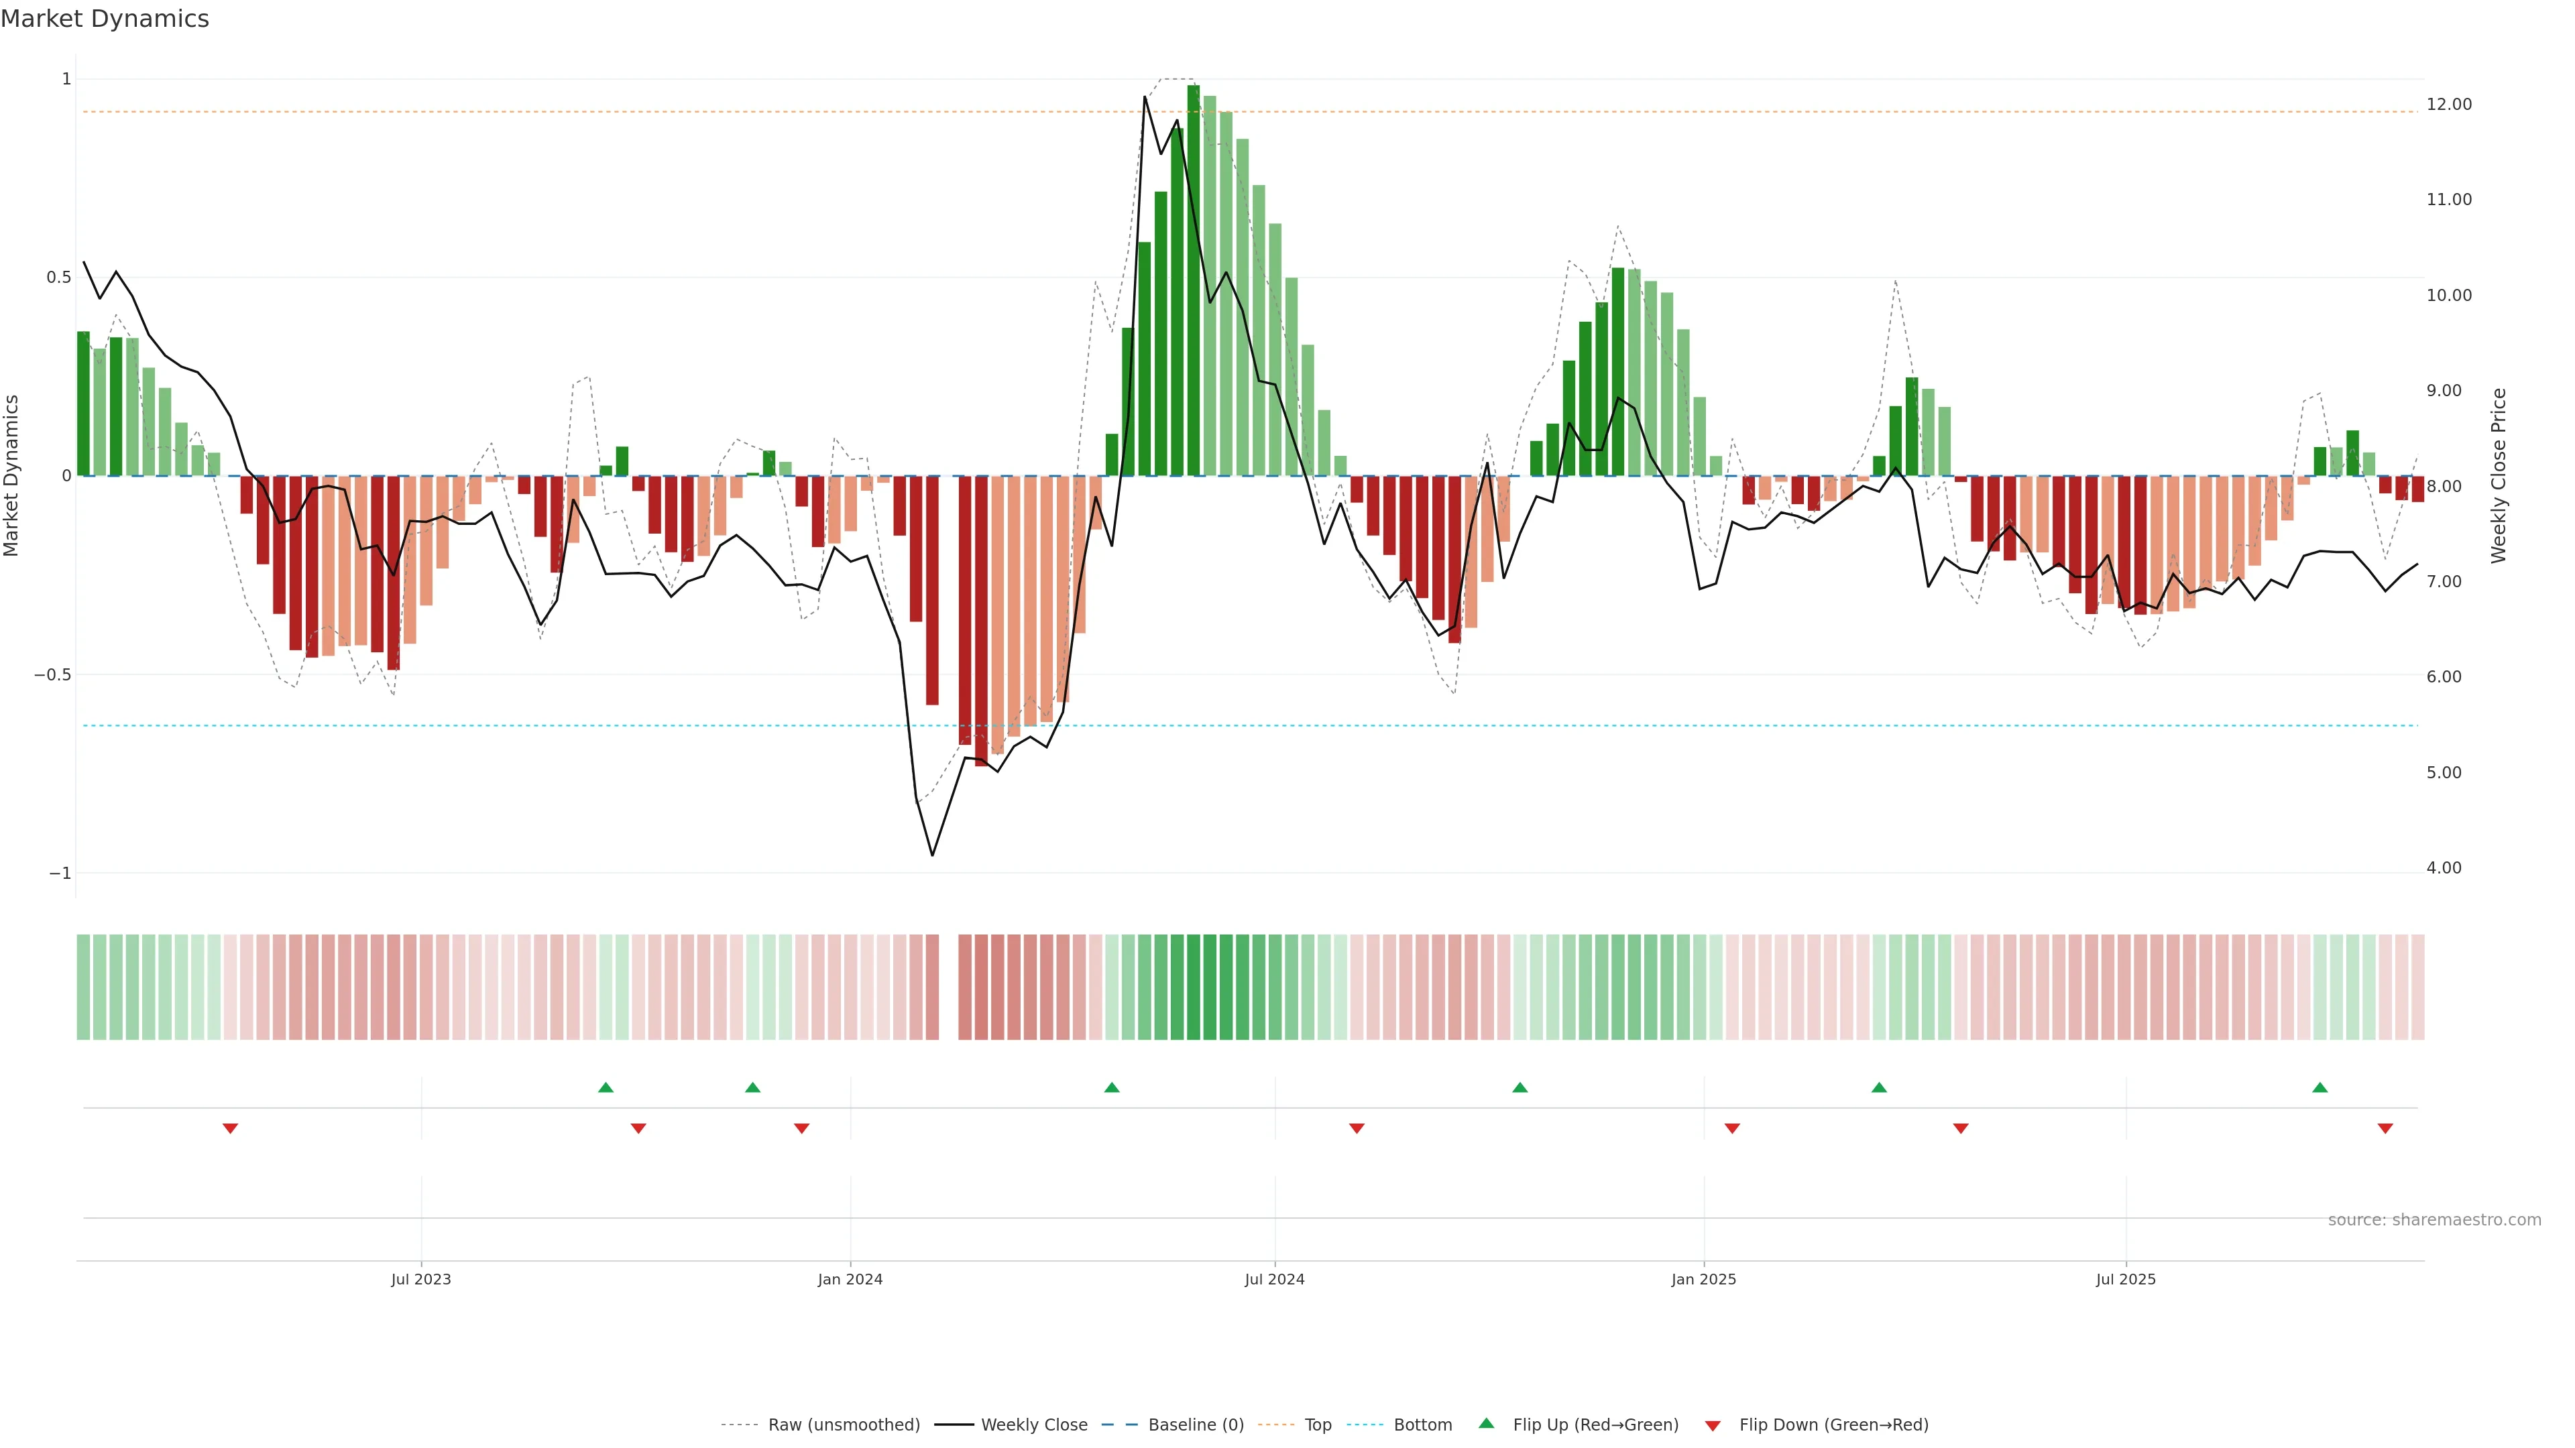Hide the Bottom threshold via legend
The image size is (2575, 1448).
click(x=1422, y=1425)
